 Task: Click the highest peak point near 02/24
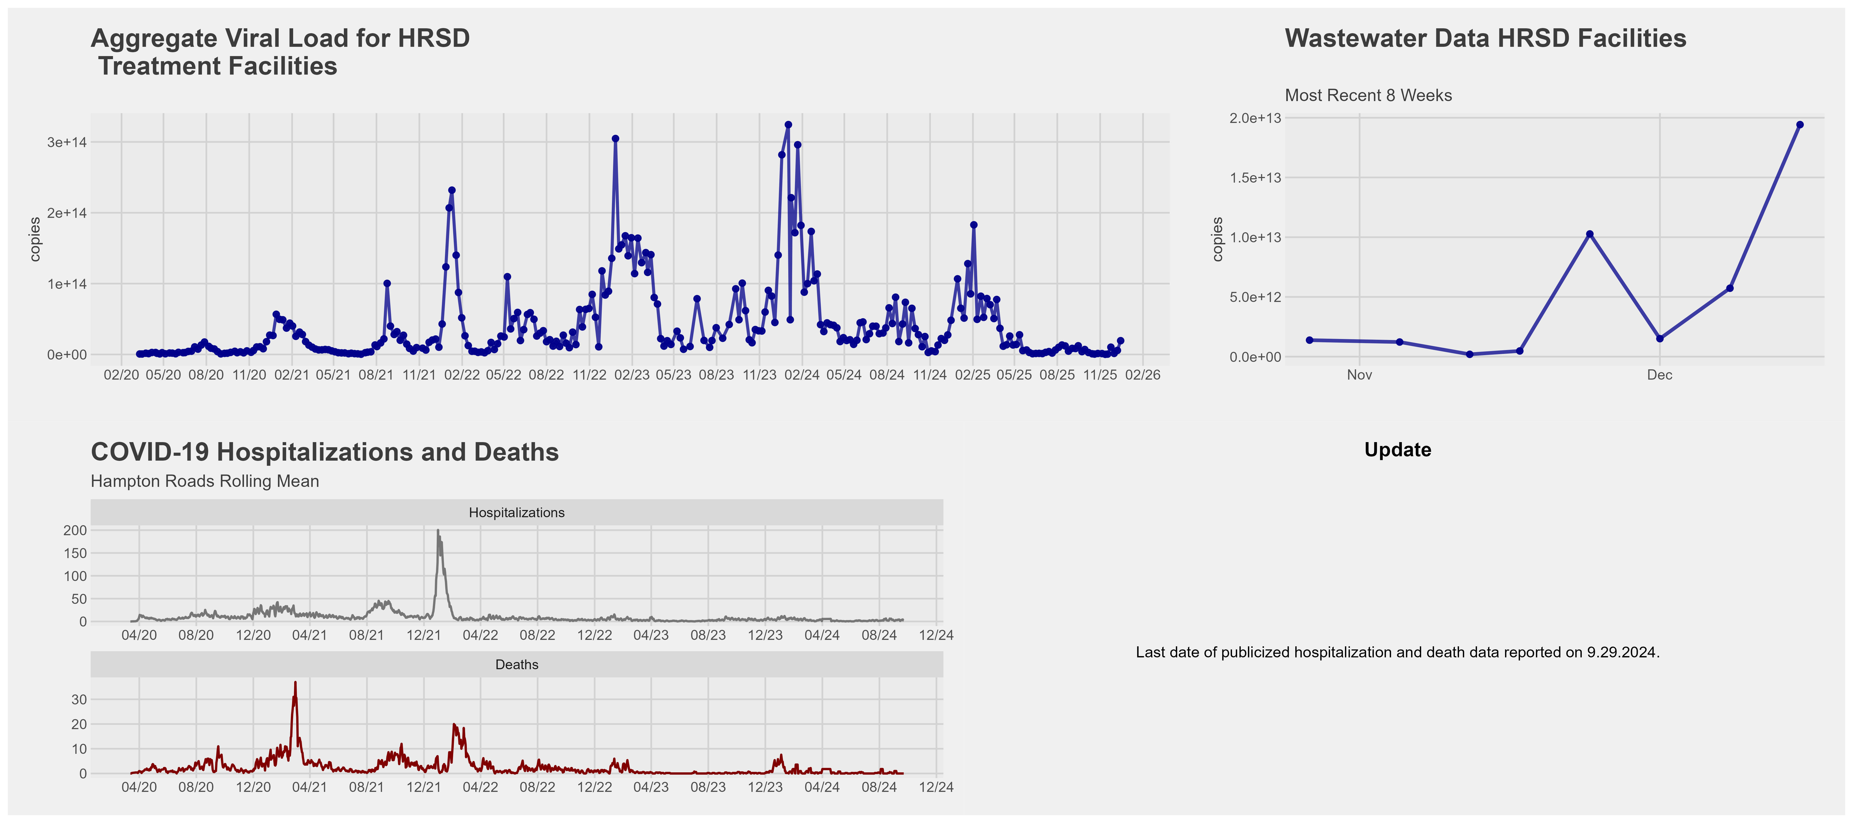pos(788,125)
